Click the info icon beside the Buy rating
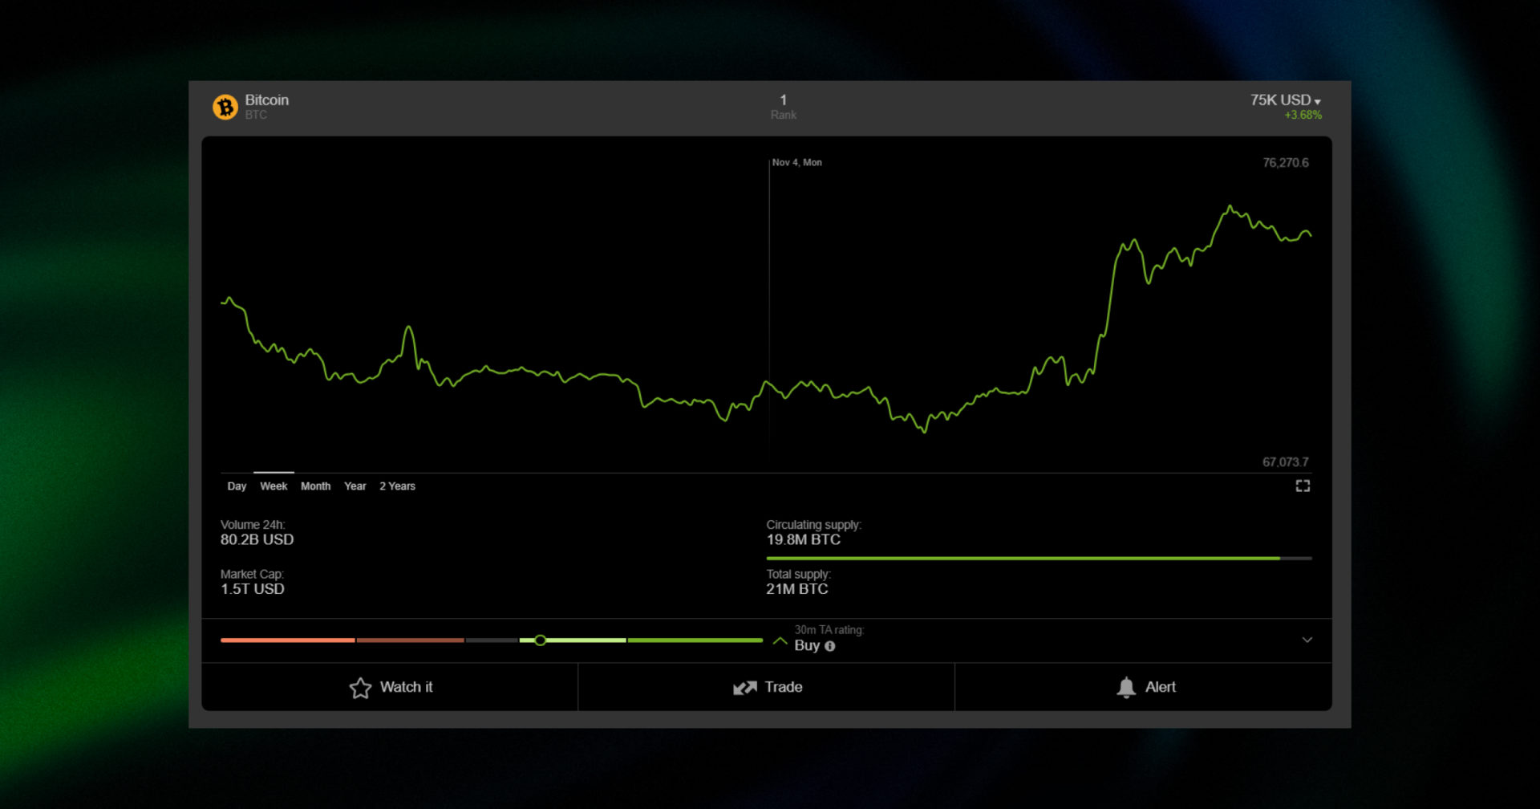The width and height of the screenshot is (1540, 809). coord(832,646)
